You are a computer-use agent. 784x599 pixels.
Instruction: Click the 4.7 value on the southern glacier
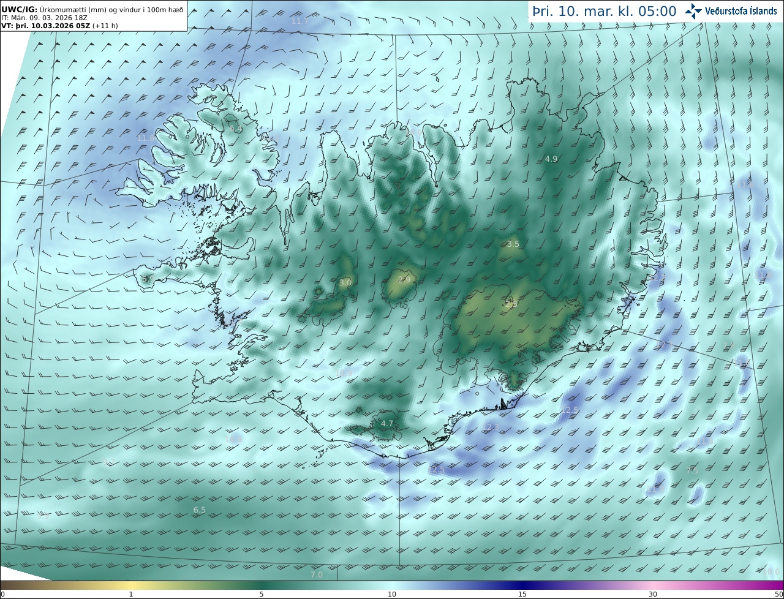387,424
